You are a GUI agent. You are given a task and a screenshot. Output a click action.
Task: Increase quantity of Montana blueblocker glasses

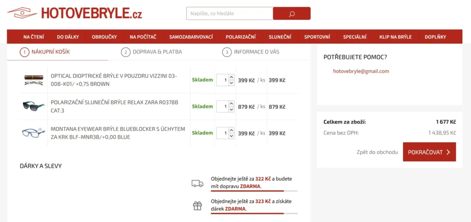coord(231,130)
